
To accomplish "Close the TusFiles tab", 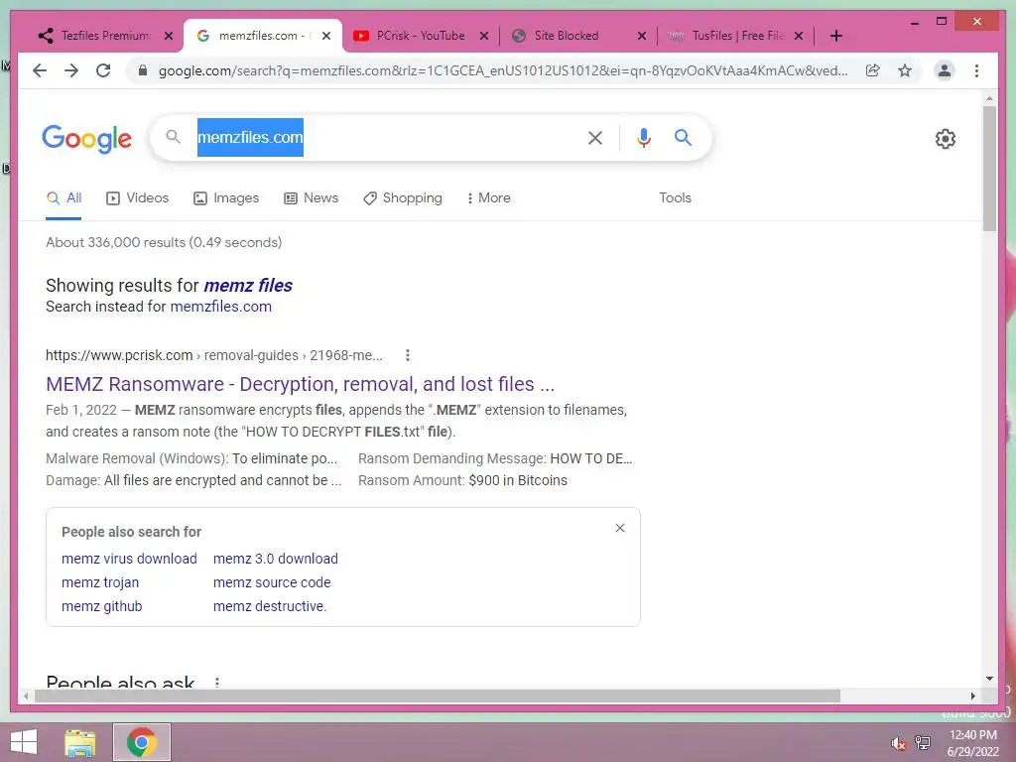I will (799, 37).
